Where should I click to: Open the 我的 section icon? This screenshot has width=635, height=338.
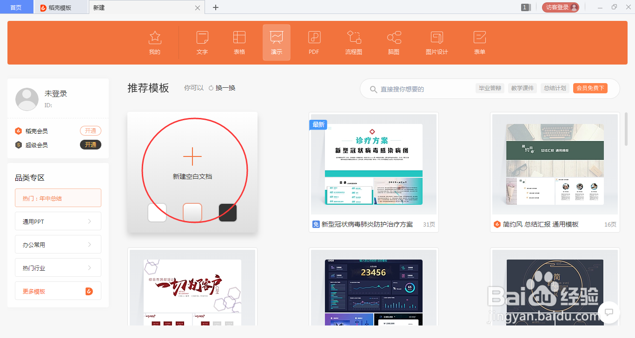click(154, 42)
